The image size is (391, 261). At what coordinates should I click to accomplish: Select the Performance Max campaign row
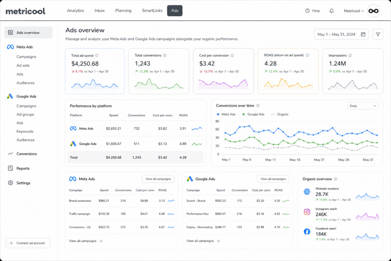(238, 214)
